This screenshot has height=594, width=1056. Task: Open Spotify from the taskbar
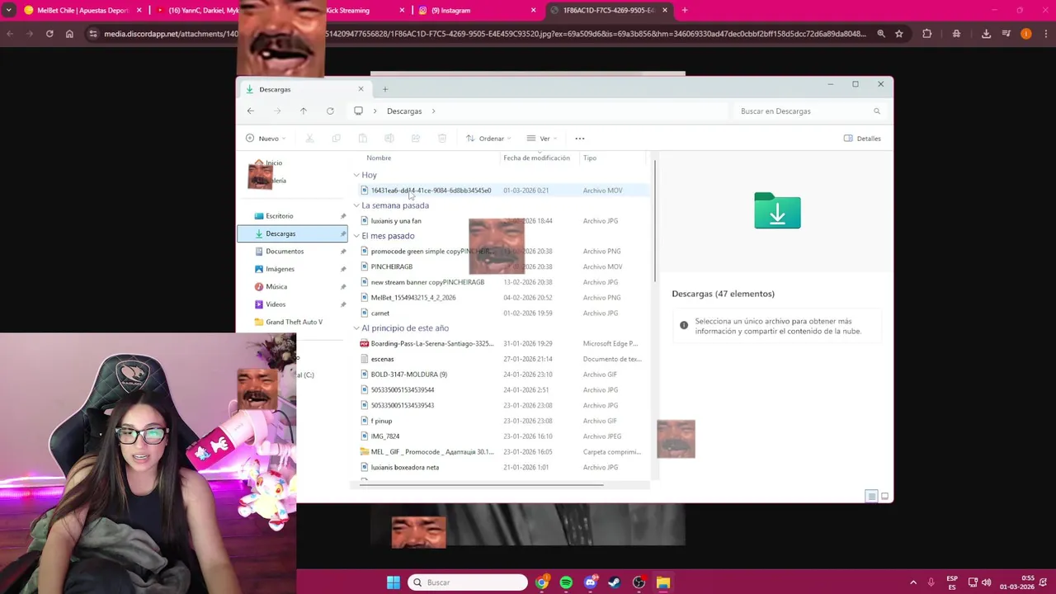click(x=566, y=582)
